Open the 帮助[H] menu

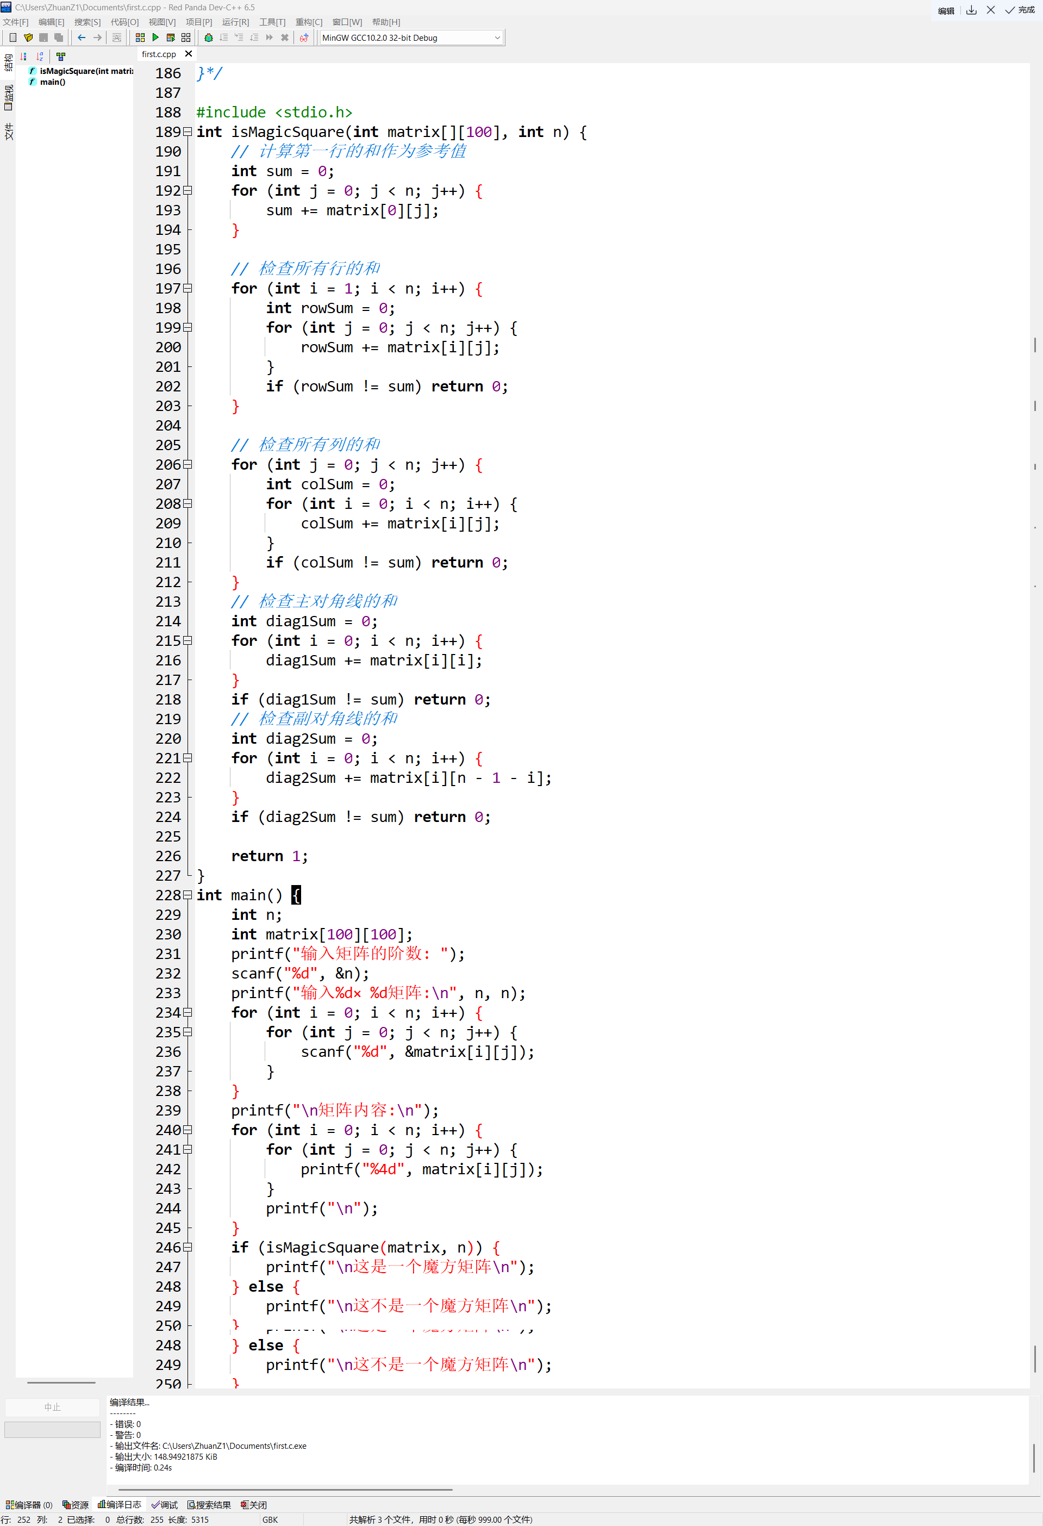coord(386,22)
